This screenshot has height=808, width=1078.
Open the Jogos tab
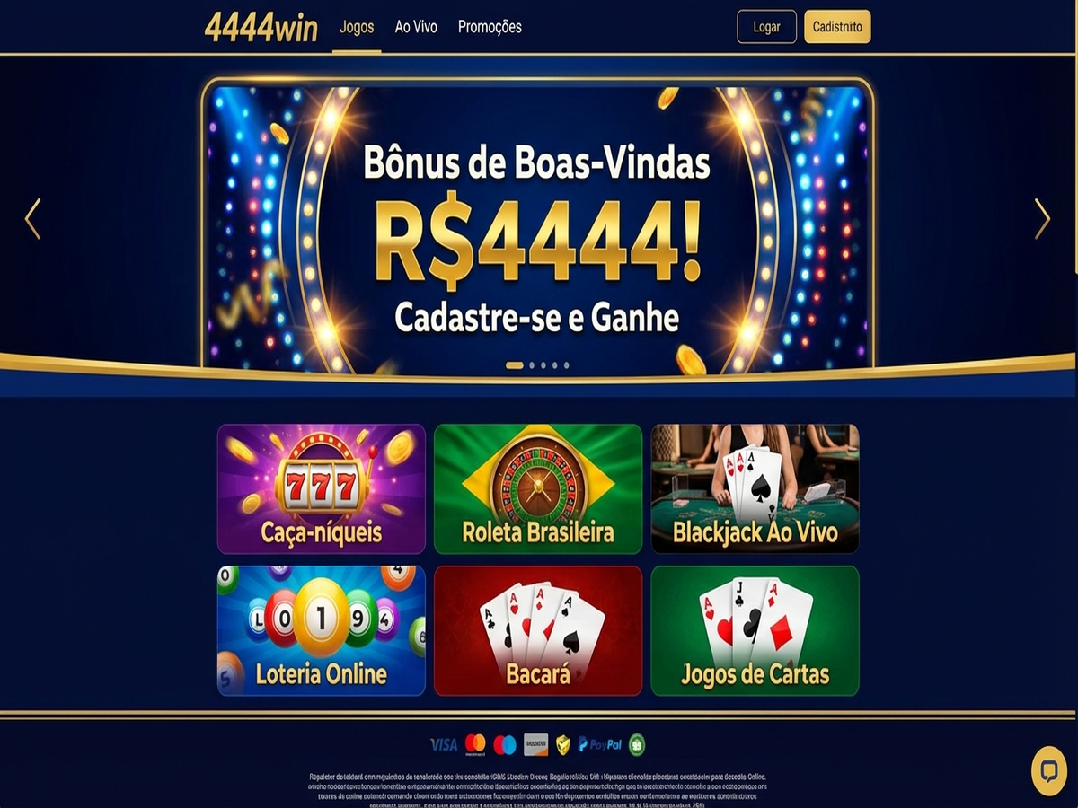pyautogui.click(x=357, y=27)
